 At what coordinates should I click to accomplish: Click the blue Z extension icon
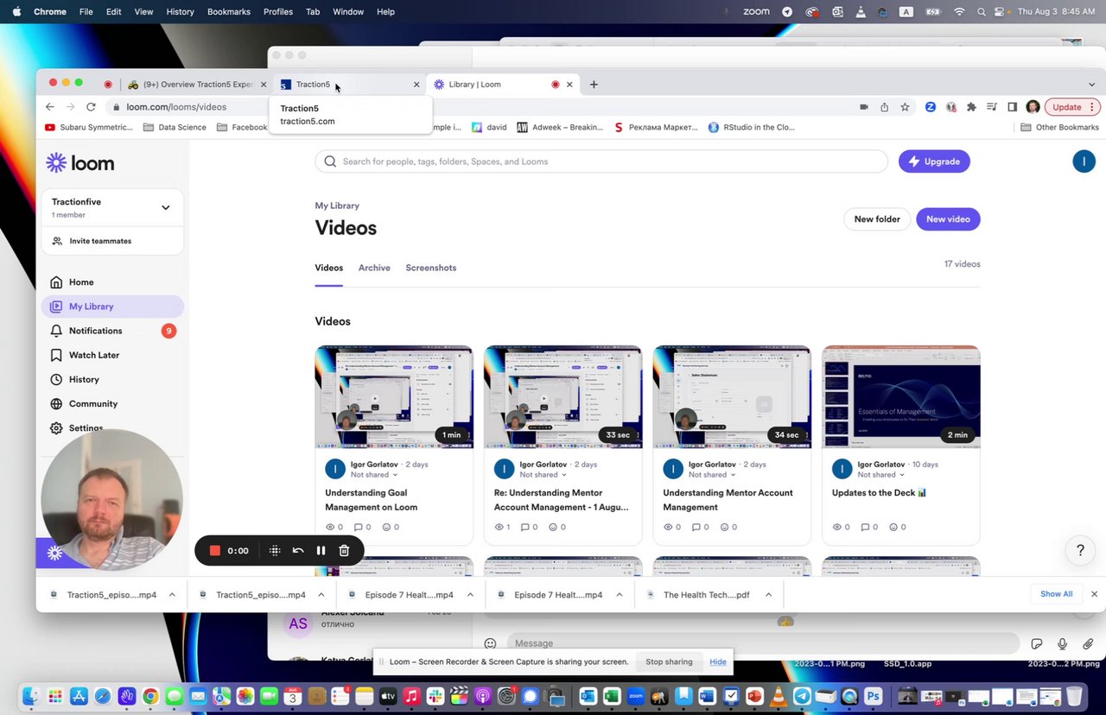click(931, 107)
